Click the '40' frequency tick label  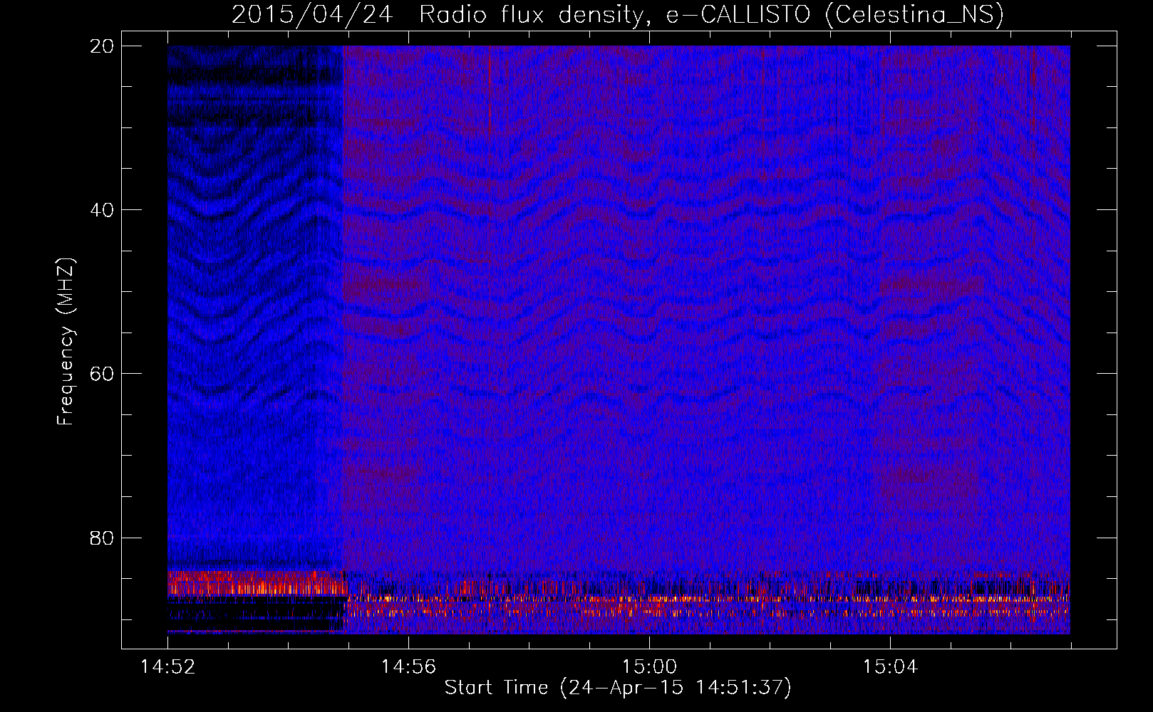pos(103,210)
